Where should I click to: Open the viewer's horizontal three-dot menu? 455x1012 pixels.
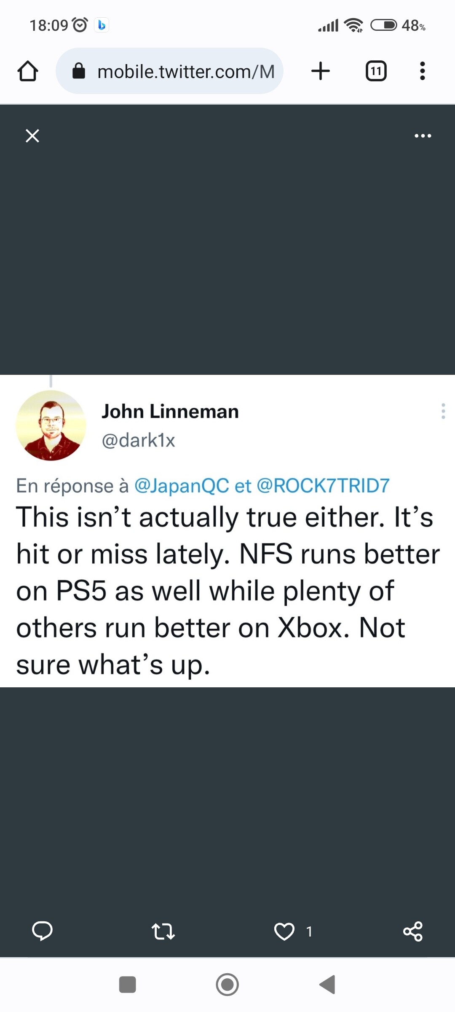[423, 136]
